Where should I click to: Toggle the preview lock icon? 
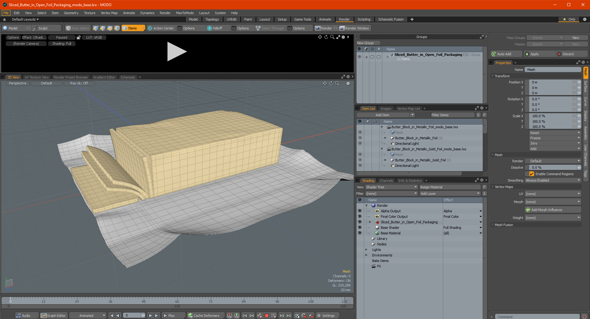point(79,37)
